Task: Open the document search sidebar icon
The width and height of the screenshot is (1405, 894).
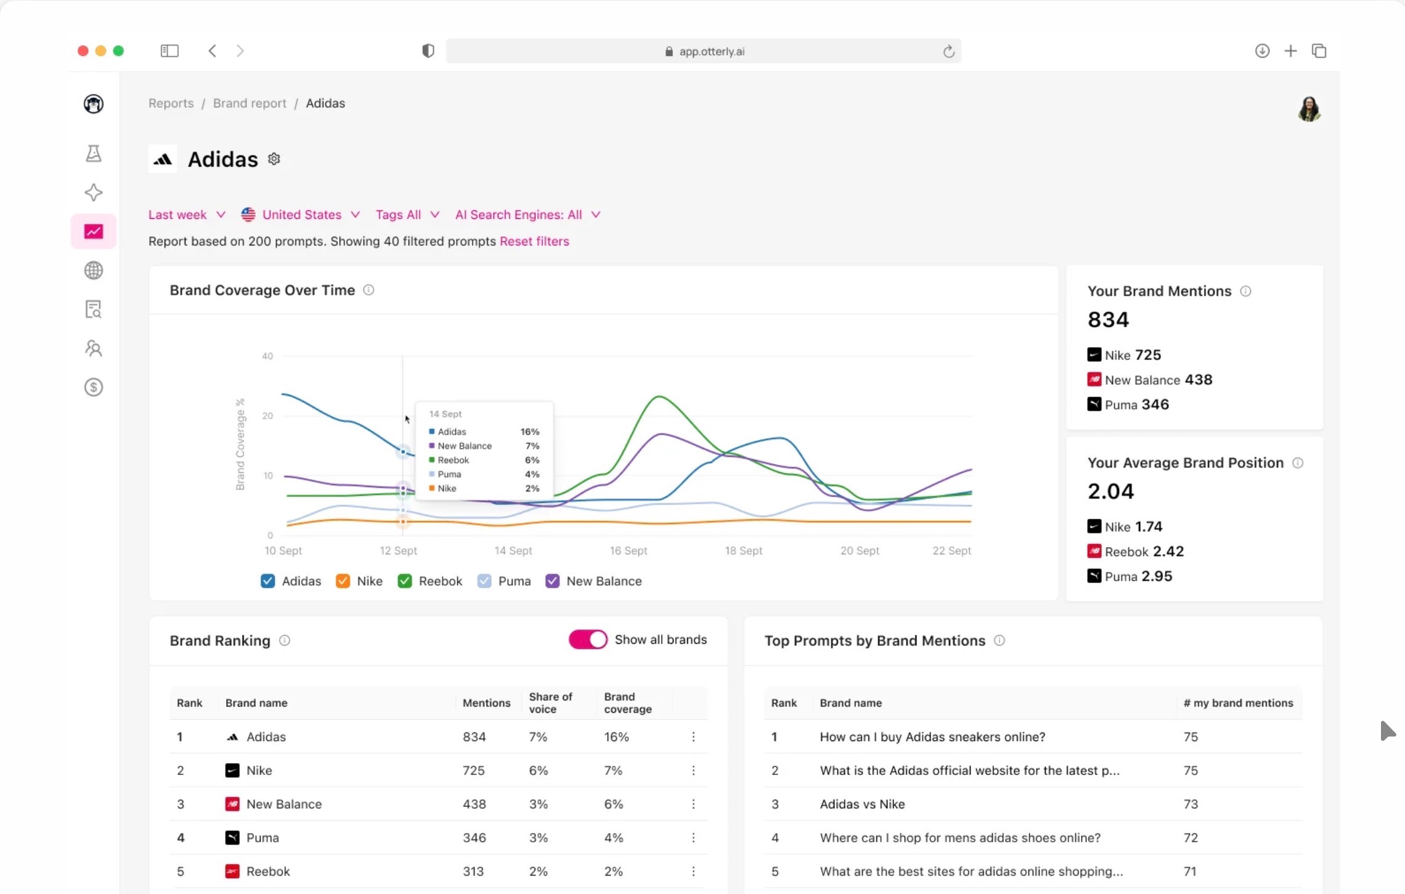Action: pos(94,309)
